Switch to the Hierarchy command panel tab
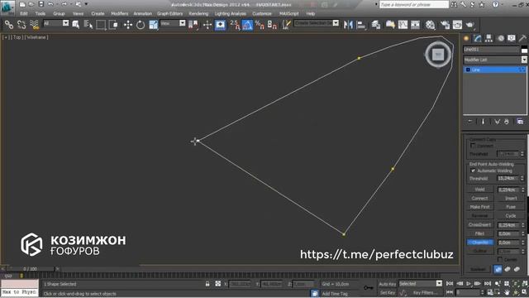 pos(488,38)
